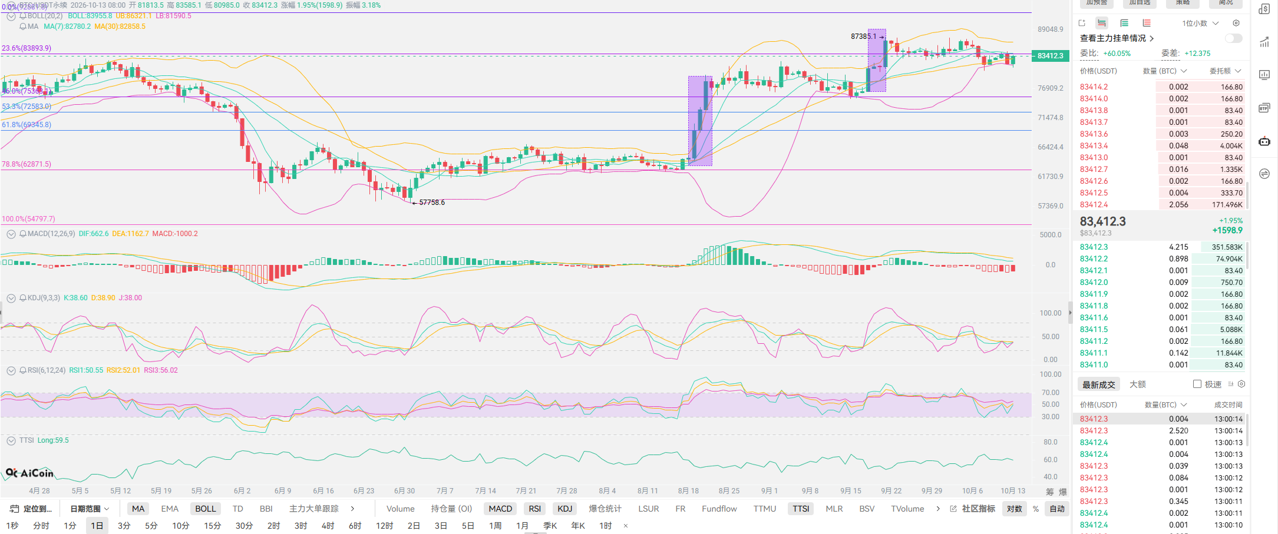This screenshot has width=1278, height=534.
Task: Select the 4时 timeframe
Action: (x=328, y=526)
